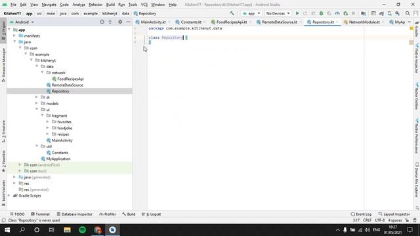Open the app run configuration dropdown

(x=251, y=13)
